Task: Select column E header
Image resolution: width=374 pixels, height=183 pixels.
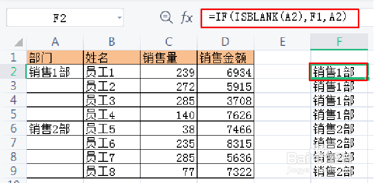Action: tap(283, 42)
